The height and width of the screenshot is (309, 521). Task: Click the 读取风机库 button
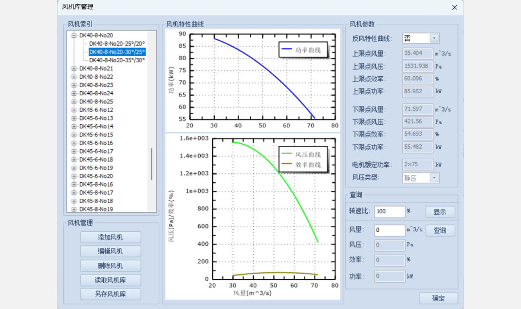pyautogui.click(x=111, y=280)
